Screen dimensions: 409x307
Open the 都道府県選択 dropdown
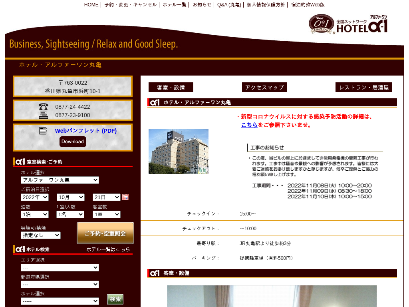(60, 284)
